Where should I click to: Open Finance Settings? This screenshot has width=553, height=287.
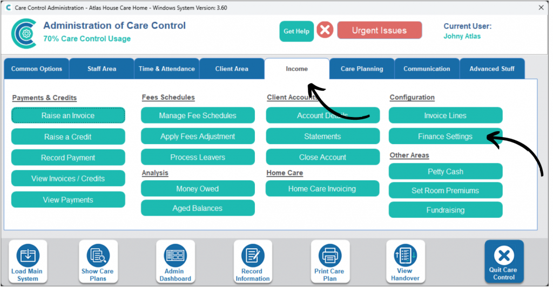click(445, 136)
